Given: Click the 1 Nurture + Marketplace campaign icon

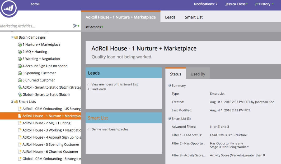Looking at the screenshot, I should 20,44.
